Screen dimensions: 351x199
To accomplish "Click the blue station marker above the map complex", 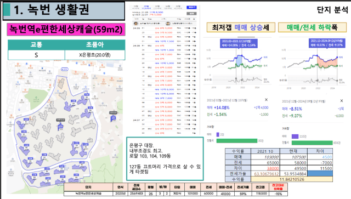I will click(x=65, y=69).
